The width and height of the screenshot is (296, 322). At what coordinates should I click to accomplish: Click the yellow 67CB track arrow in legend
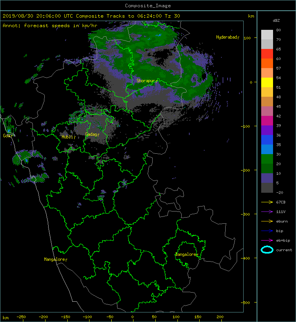coord(267,202)
